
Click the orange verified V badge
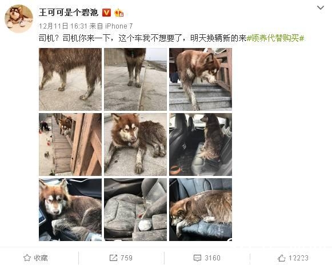[x=106, y=13]
